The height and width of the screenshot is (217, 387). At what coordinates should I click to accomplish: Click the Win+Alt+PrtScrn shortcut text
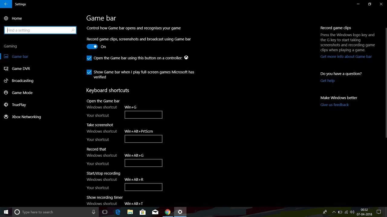(x=139, y=131)
